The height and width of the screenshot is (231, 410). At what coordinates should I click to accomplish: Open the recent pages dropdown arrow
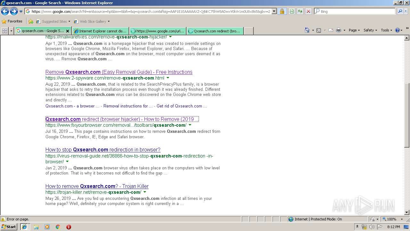click(21, 12)
